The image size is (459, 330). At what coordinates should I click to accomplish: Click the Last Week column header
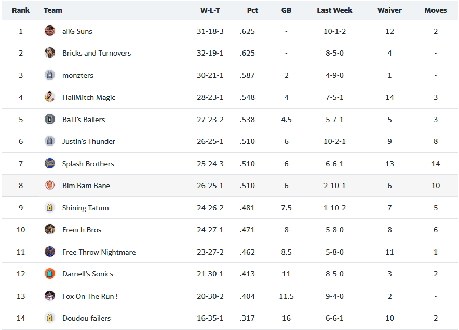pyautogui.click(x=334, y=10)
